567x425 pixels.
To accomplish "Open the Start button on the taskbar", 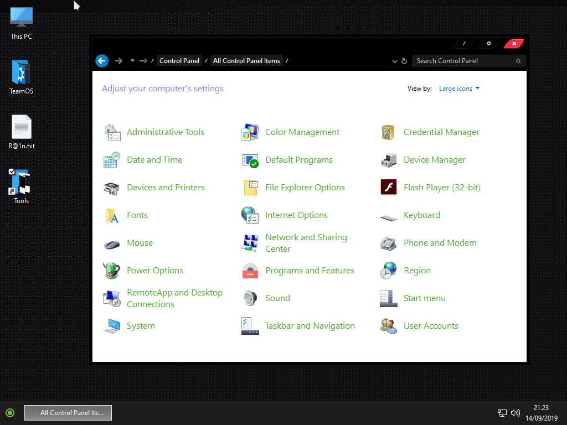I will (x=10, y=413).
